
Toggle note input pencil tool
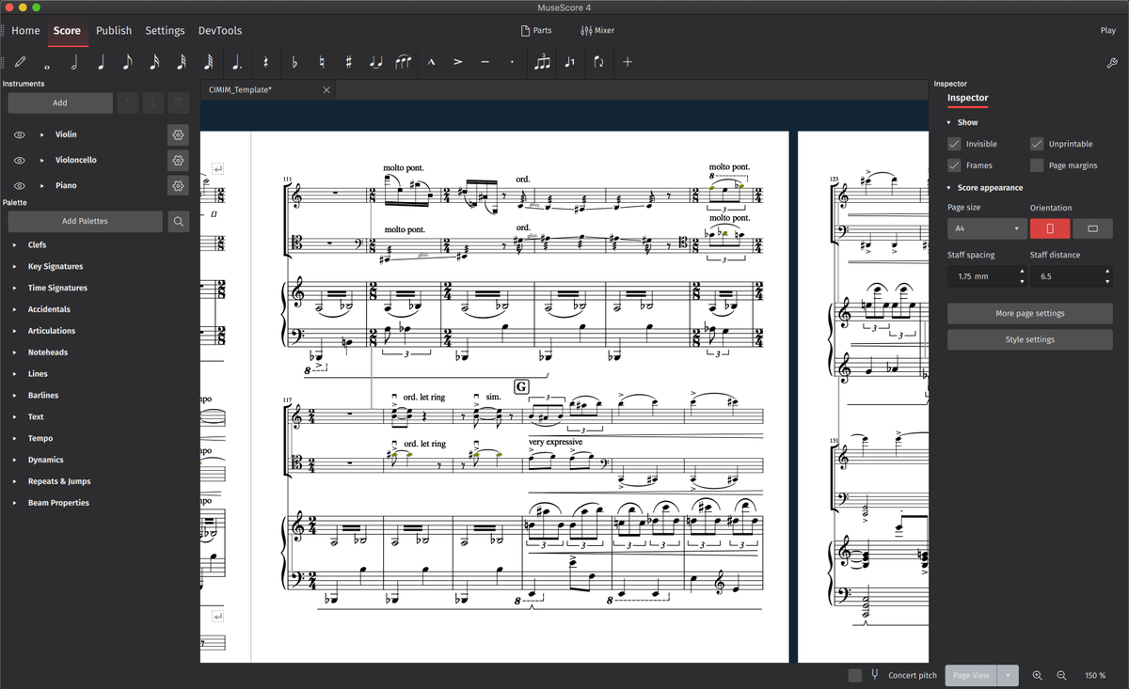coord(20,62)
